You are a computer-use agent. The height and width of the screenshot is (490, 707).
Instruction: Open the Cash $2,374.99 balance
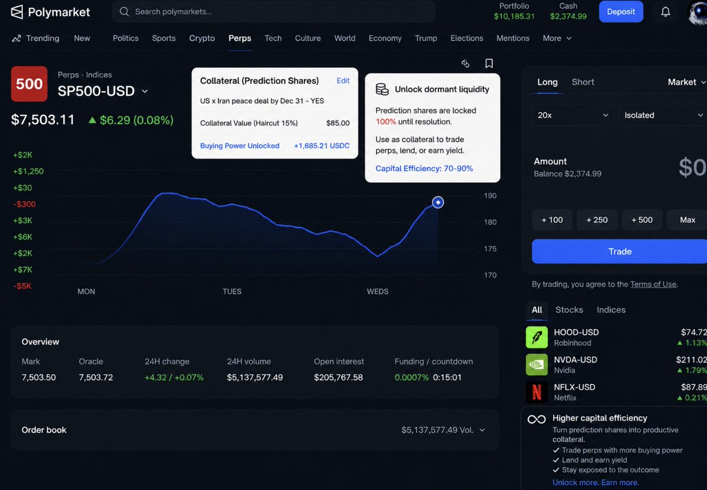coord(569,11)
